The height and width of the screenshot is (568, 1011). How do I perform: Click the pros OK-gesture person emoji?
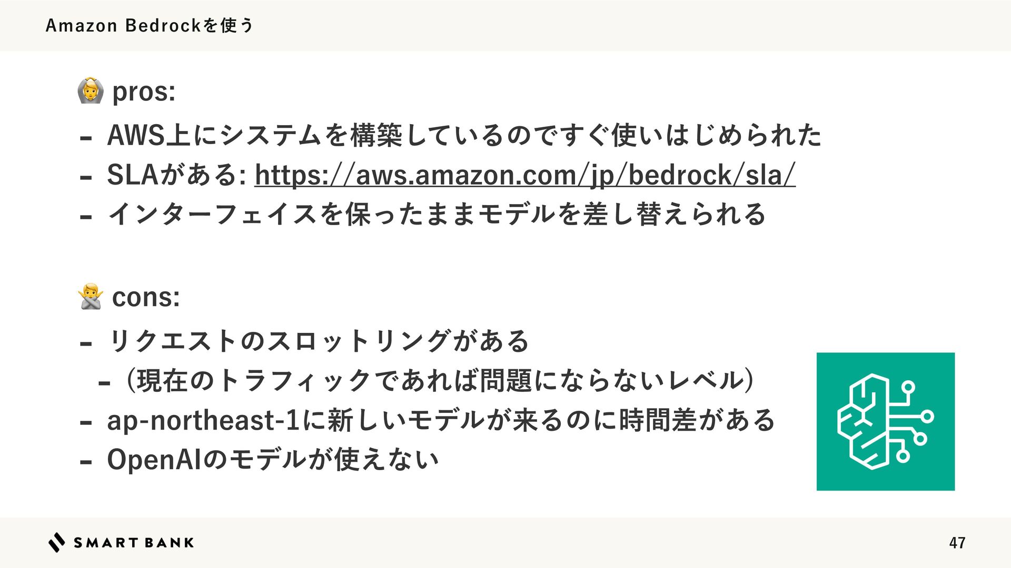tap(90, 91)
